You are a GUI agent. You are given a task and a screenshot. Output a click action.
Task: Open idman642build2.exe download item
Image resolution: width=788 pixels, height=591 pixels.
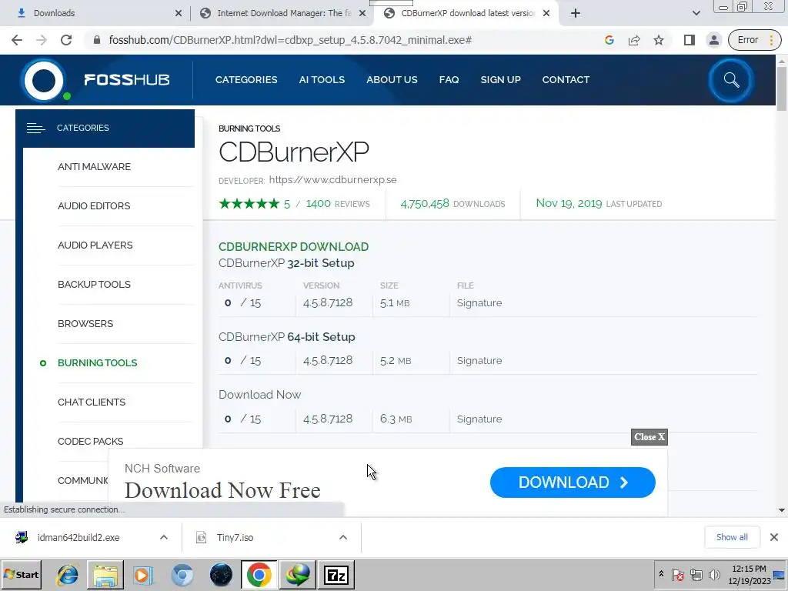click(x=78, y=538)
